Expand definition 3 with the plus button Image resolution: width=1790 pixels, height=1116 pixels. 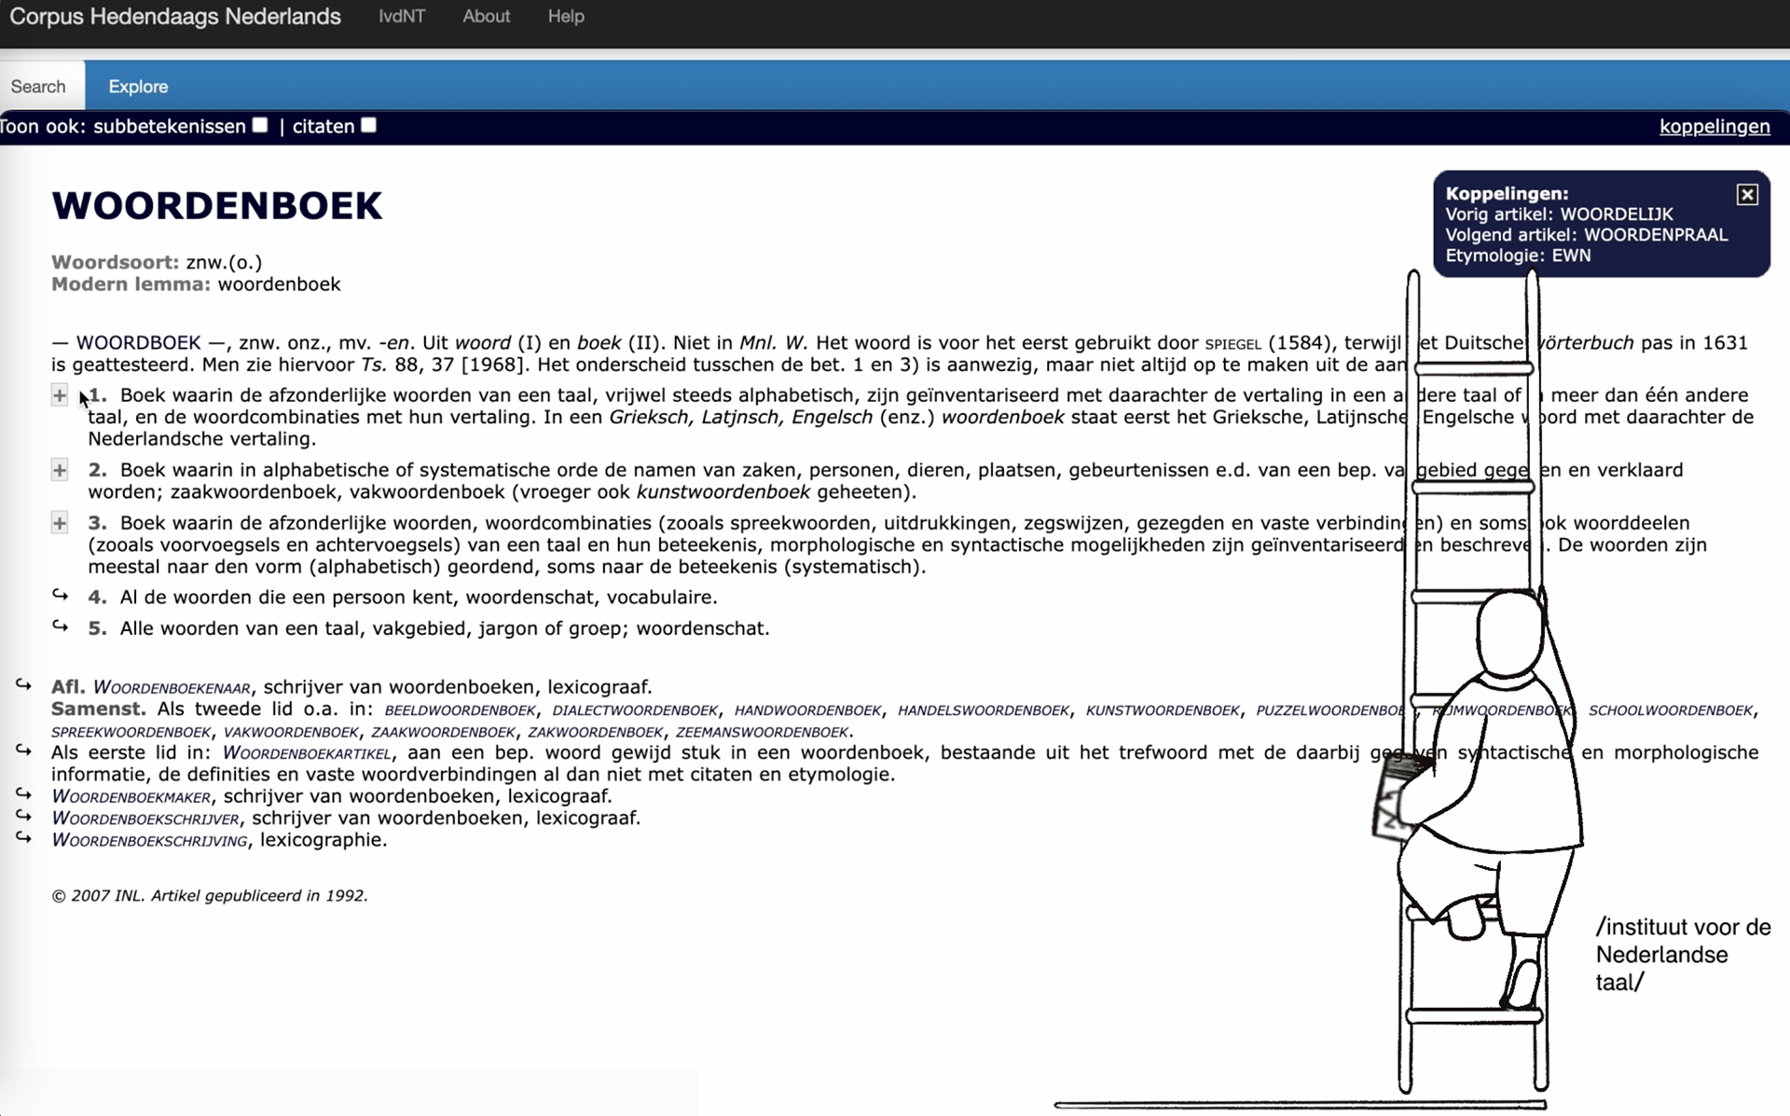tap(60, 523)
